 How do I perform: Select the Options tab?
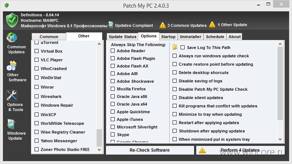tap(149, 36)
